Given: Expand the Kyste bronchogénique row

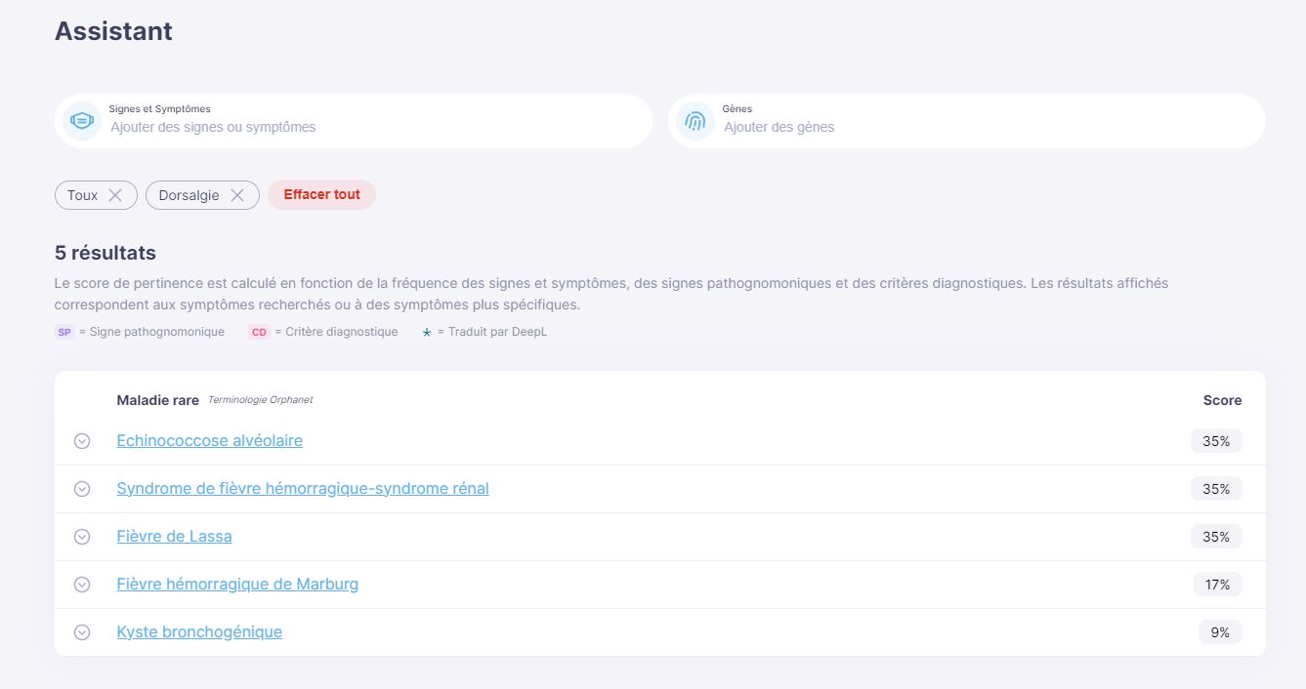Looking at the screenshot, I should coord(82,632).
